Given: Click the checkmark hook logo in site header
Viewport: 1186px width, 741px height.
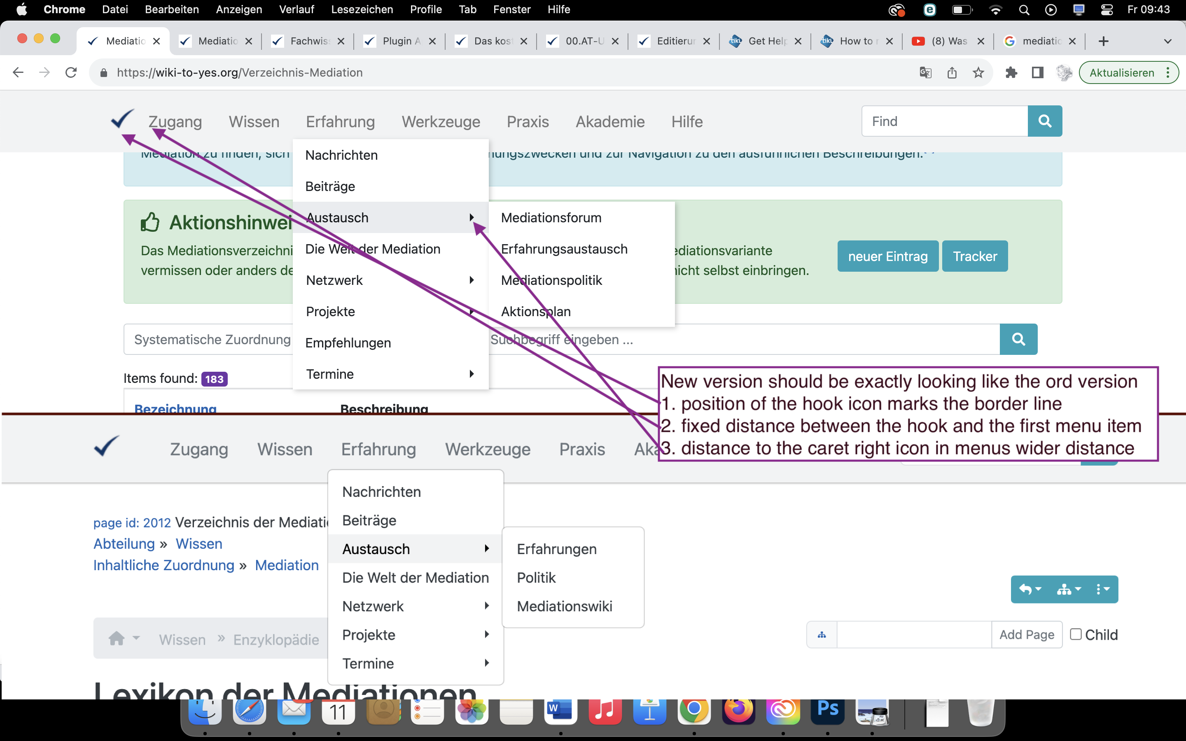Looking at the screenshot, I should 121,119.
